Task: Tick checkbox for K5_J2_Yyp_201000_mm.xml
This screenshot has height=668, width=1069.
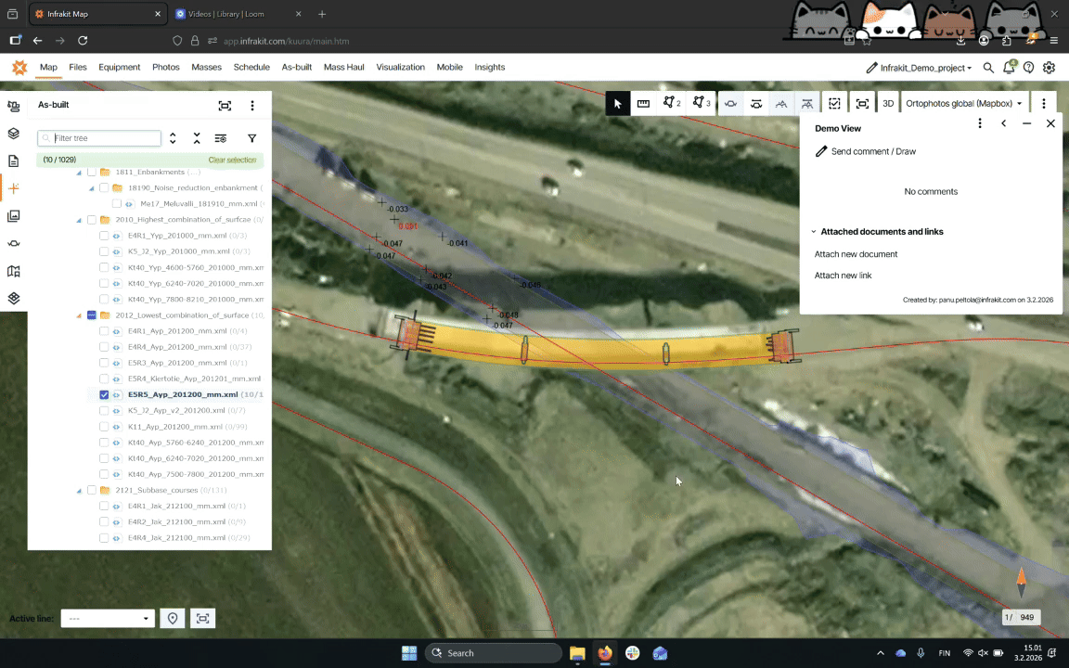Action: pos(104,251)
